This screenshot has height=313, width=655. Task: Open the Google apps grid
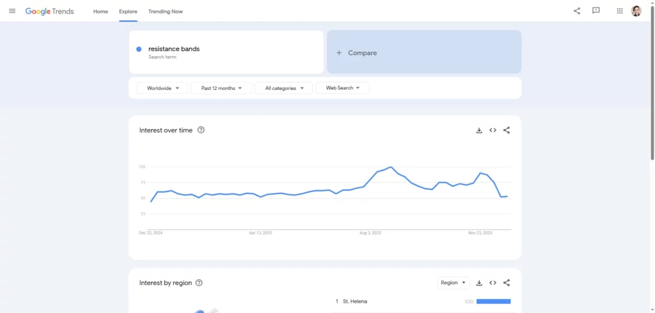pos(620,11)
